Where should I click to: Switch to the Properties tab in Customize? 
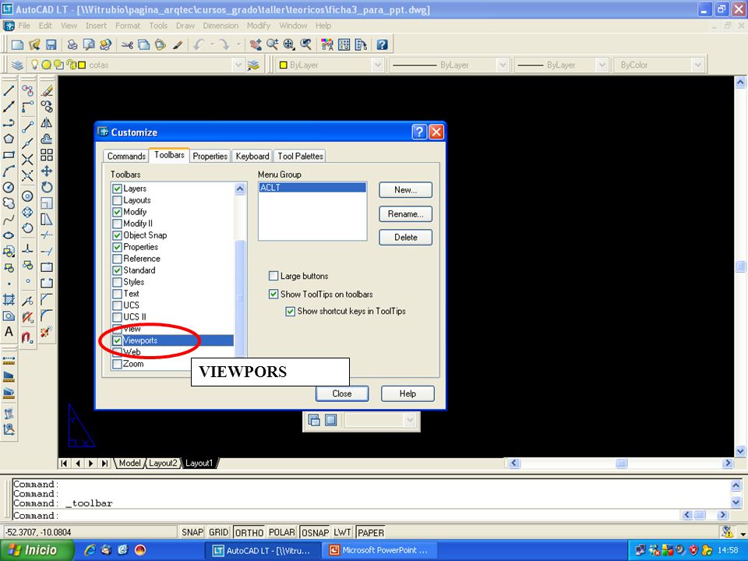(x=210, y=156)
